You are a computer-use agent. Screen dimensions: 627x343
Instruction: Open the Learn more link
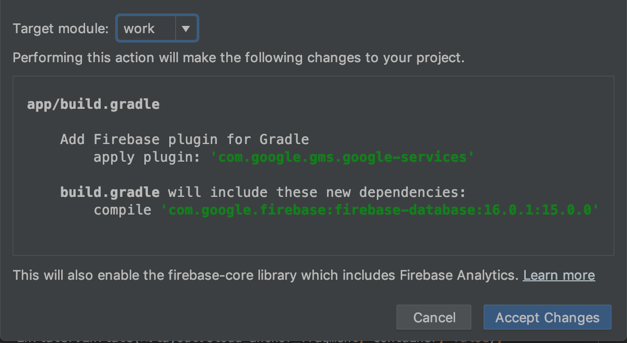pos(558,275)
